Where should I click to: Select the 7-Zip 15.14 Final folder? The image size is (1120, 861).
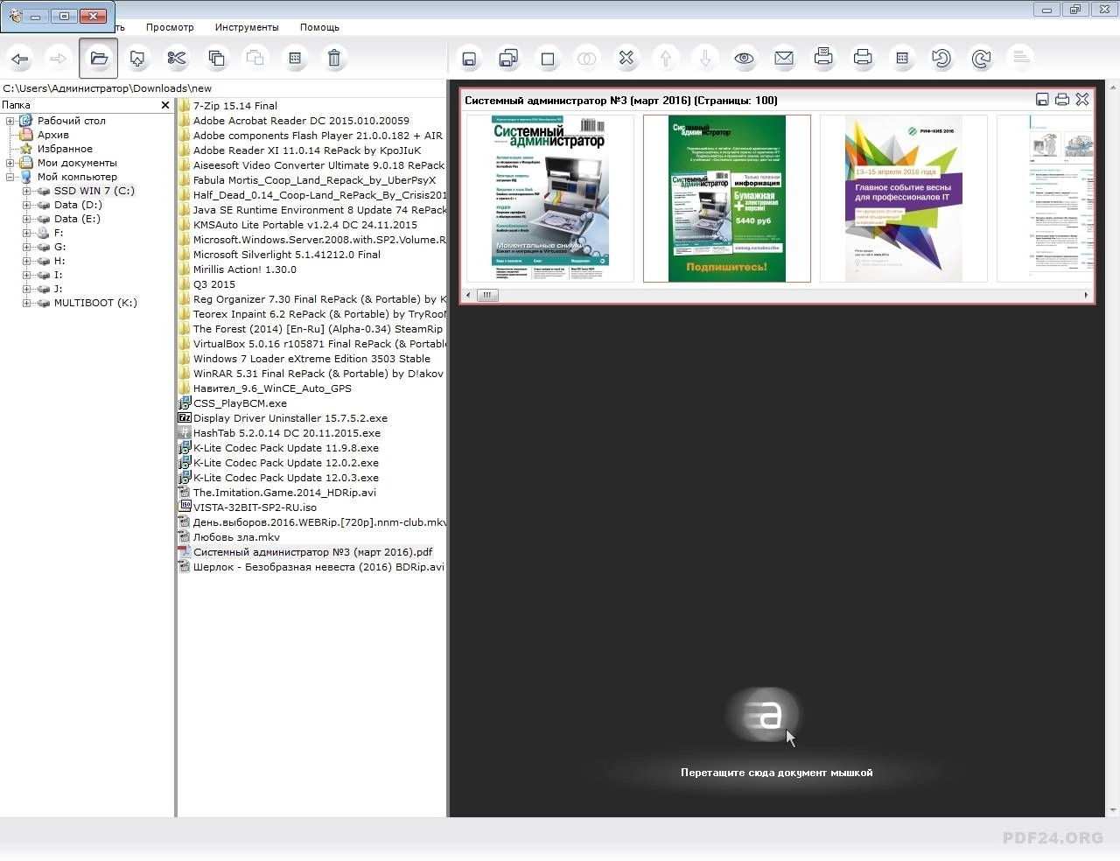[x=235, y=106]
